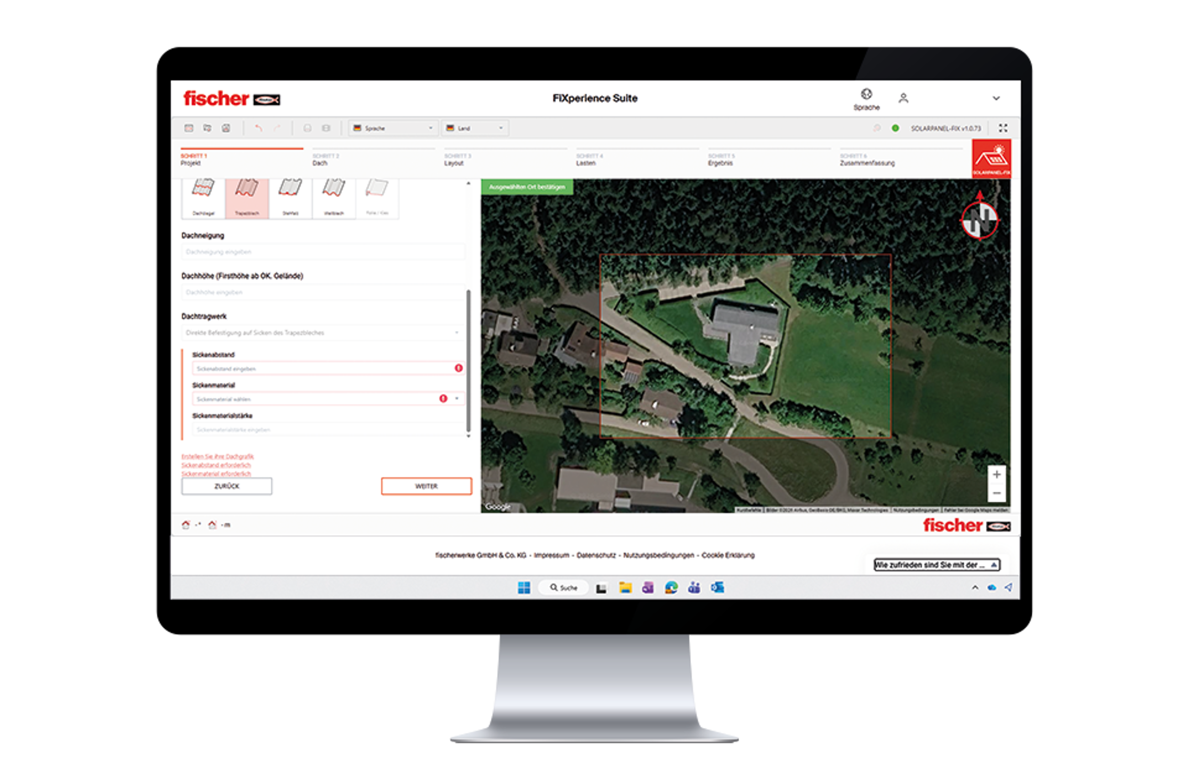Image resolution: width=1188 pixels, height=779 pixels.
Task: Click the Windows taskbar Suche box
Action: (564, 588)
